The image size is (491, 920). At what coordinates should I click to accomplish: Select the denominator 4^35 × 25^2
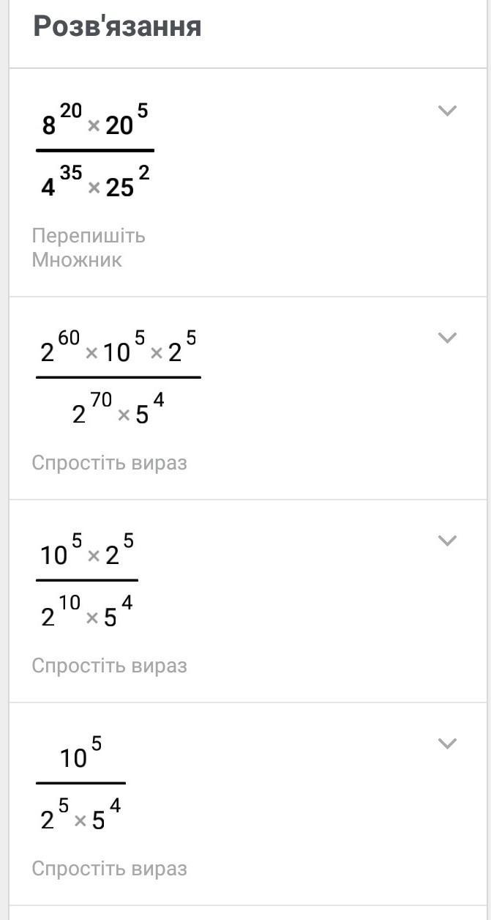(97, 183)
